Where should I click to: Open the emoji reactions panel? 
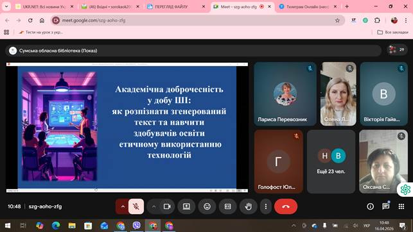coord(207,206)
